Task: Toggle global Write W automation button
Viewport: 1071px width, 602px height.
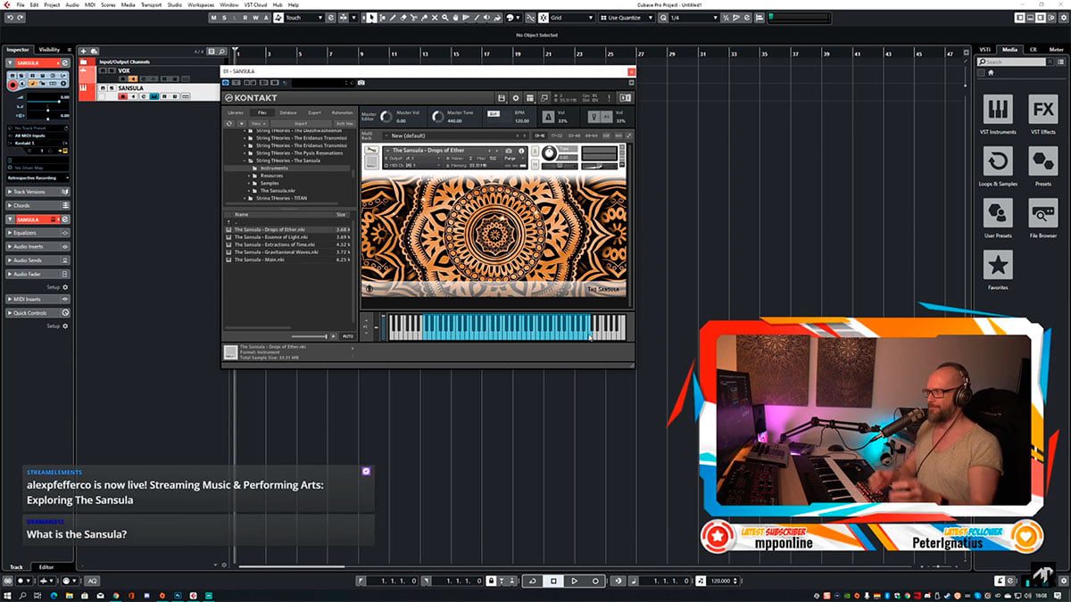Action: tap(256, 18)
